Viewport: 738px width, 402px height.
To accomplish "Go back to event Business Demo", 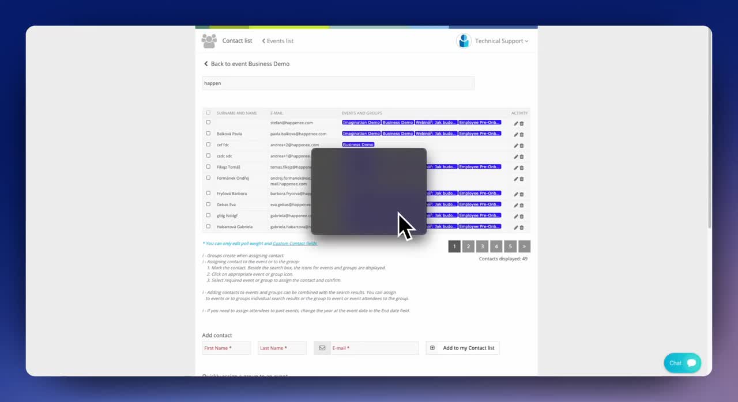I will point(247,64).
